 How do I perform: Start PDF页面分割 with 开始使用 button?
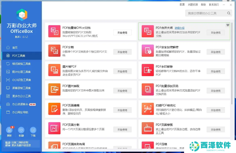(x=122, y=129)
